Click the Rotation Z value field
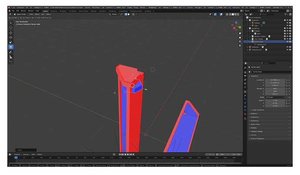The height and width of the screenshot is (175, 300). point(275,94)
